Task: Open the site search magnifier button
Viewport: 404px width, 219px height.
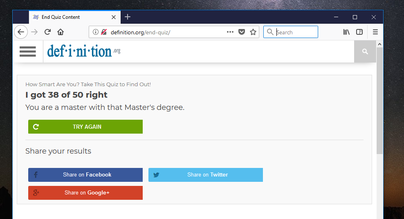Action: point(365,51)
